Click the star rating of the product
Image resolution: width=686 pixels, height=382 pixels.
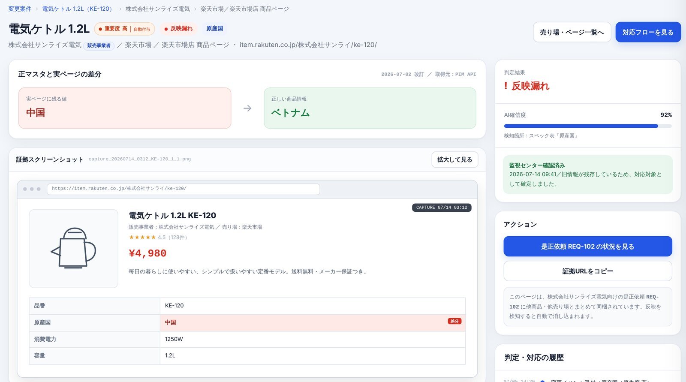coord(142,237)
